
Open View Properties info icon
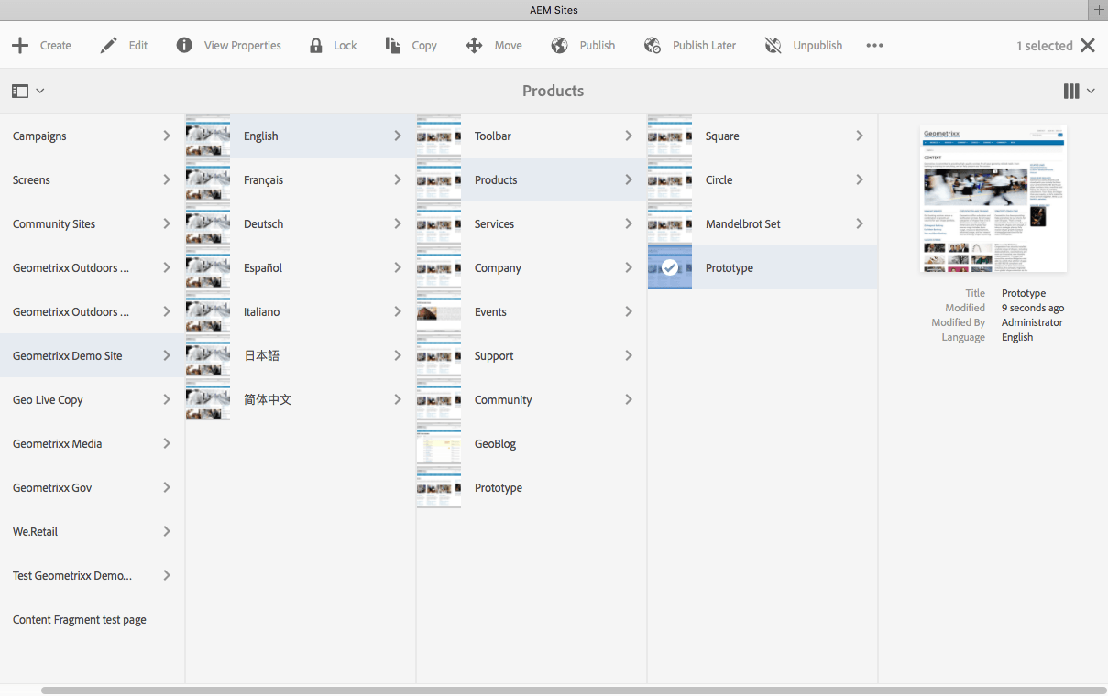click(x=184, y=46)
